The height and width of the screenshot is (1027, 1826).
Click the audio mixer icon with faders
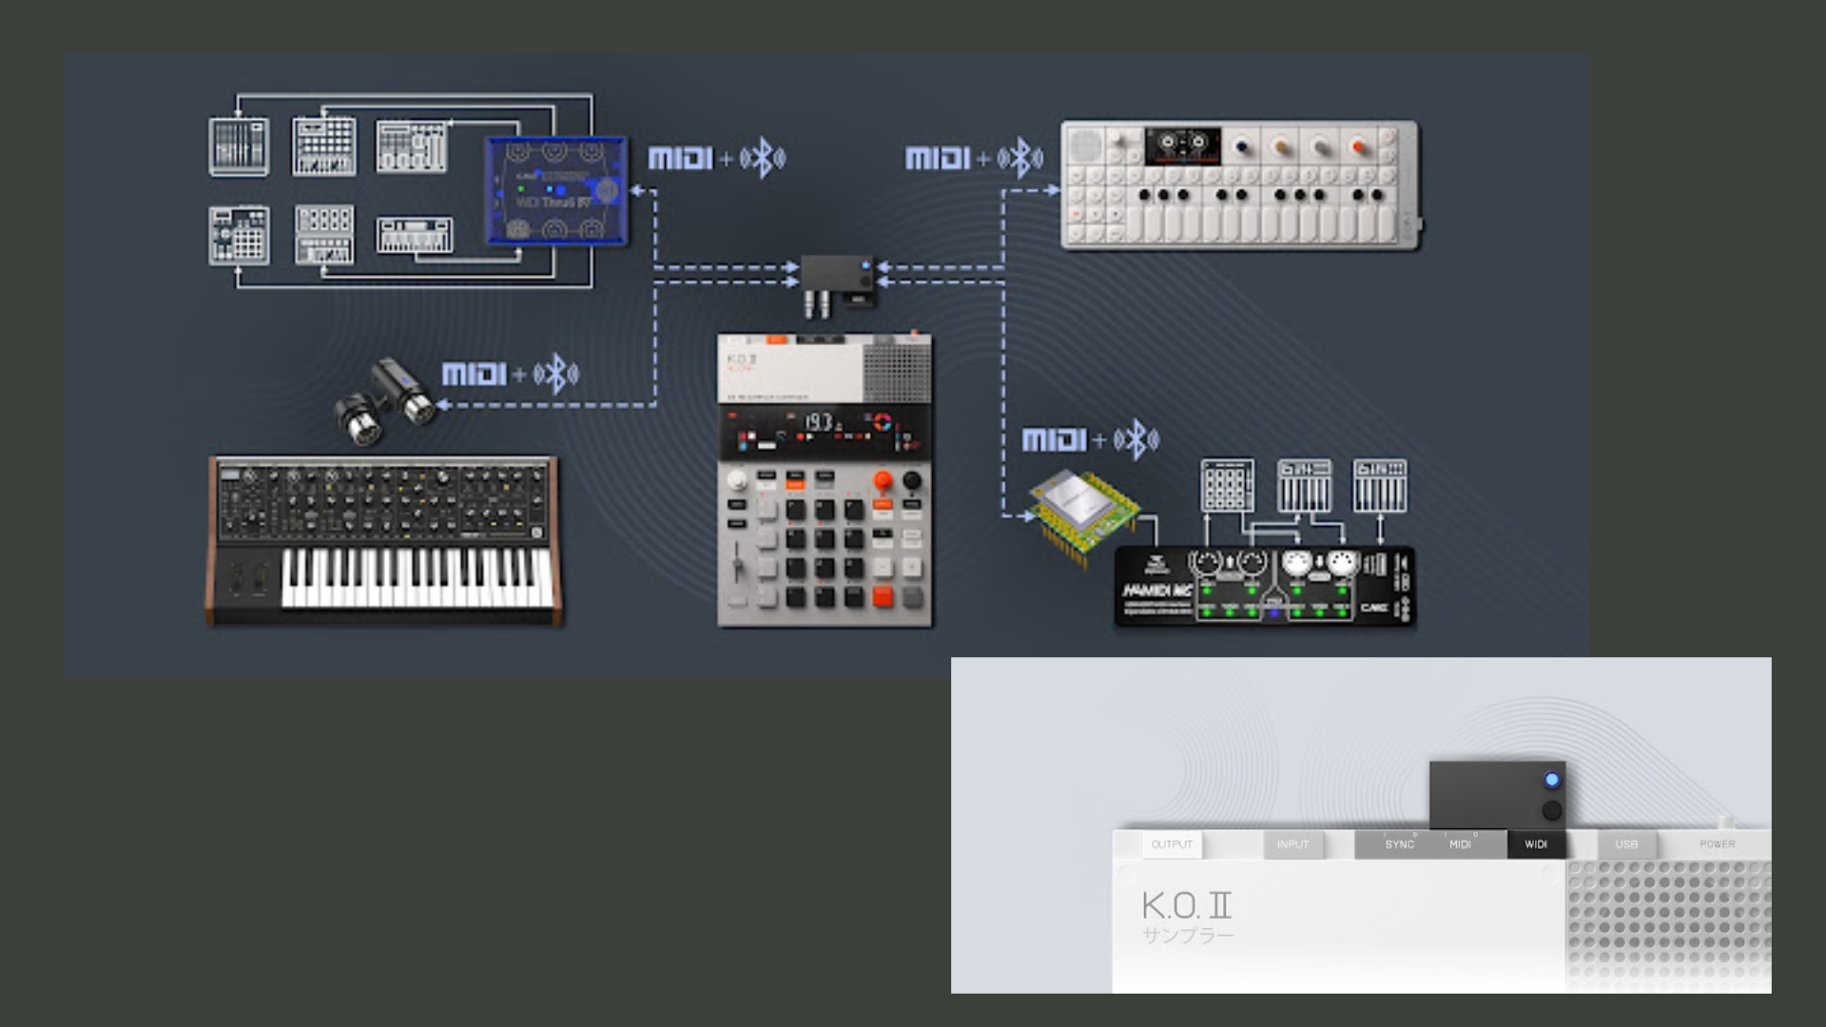[239, 146]
